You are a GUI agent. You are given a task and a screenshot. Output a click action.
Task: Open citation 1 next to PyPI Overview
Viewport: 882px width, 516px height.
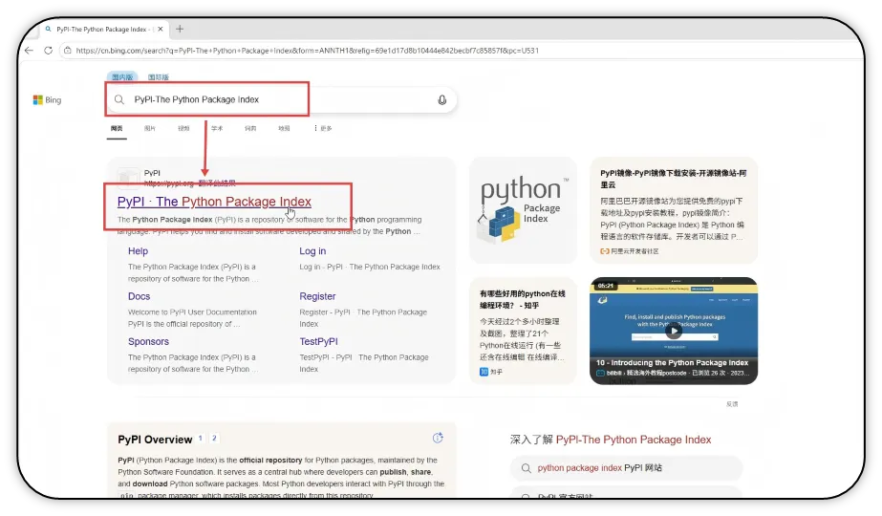(201, 439)
